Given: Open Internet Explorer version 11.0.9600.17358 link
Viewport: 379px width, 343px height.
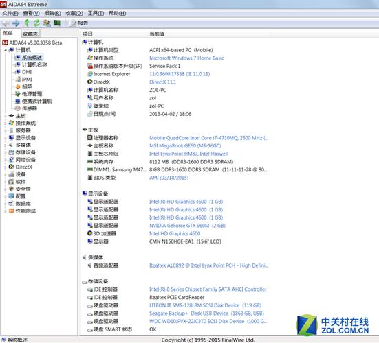Looking at the screenshot, I should [x=180, y=74].
